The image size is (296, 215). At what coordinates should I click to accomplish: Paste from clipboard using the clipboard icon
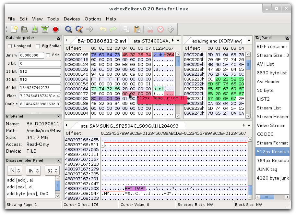pos(137,29)
